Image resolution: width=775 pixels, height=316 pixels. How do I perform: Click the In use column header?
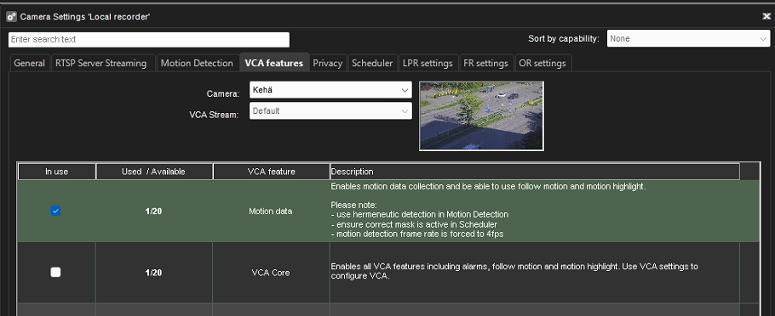(57, 172)
